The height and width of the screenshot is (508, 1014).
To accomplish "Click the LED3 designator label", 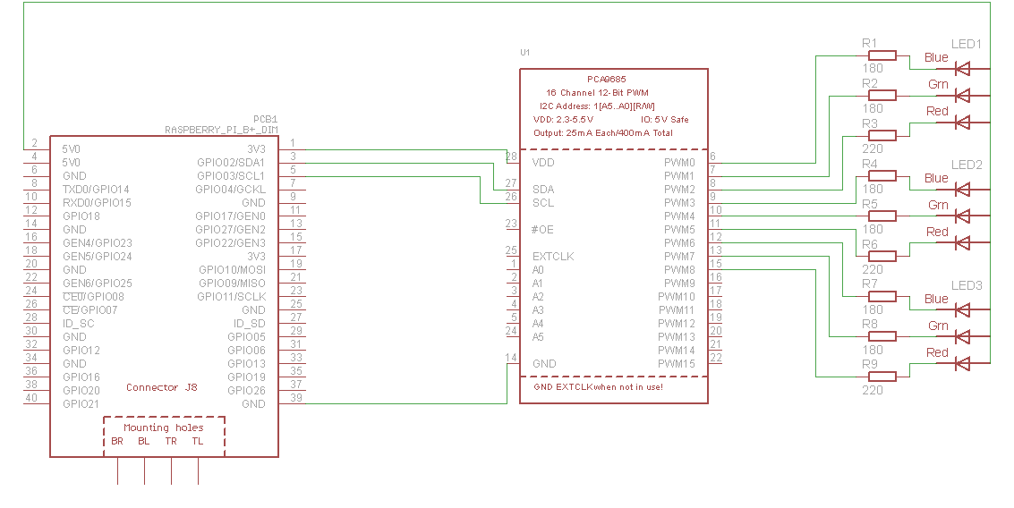I will pyautogui.click(x=967, y=285).
